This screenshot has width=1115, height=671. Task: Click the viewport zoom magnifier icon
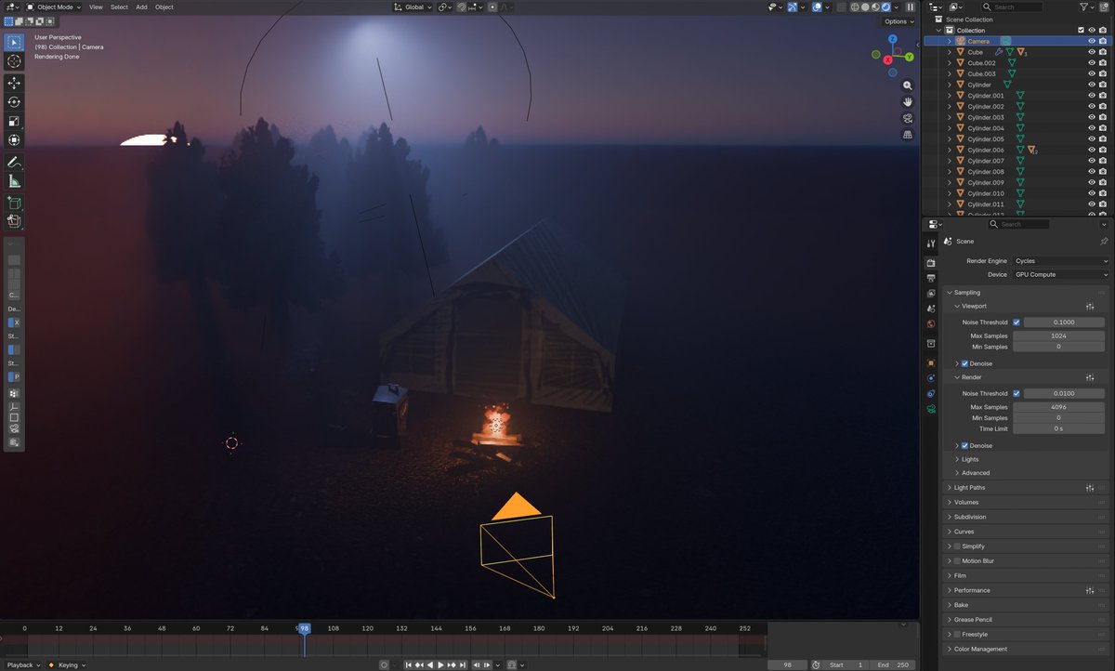[x=908, y=86]
